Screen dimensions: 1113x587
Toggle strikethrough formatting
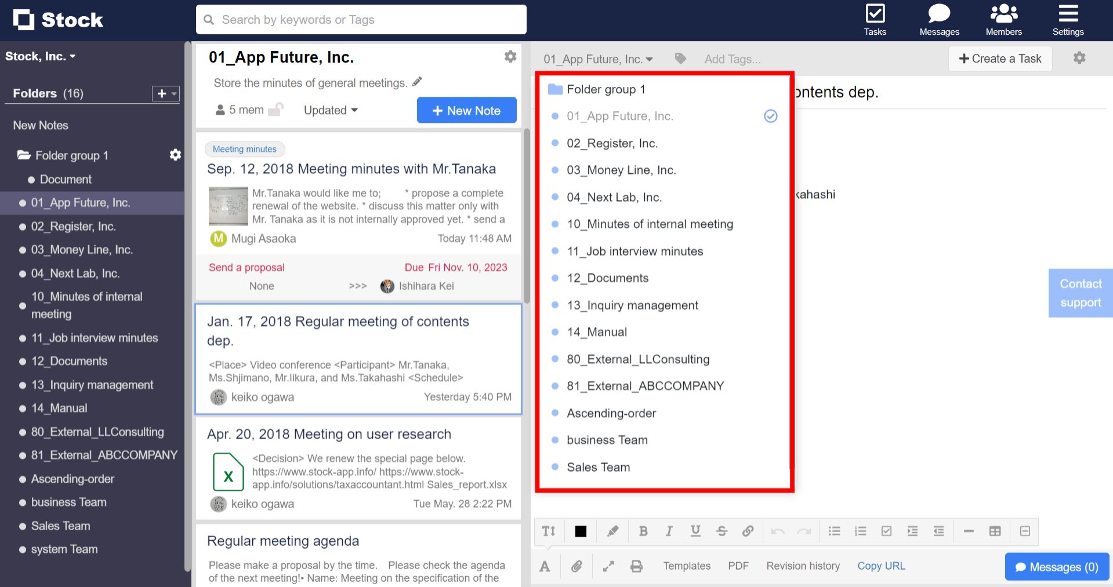pyautogui.click(x=722, y=531)
